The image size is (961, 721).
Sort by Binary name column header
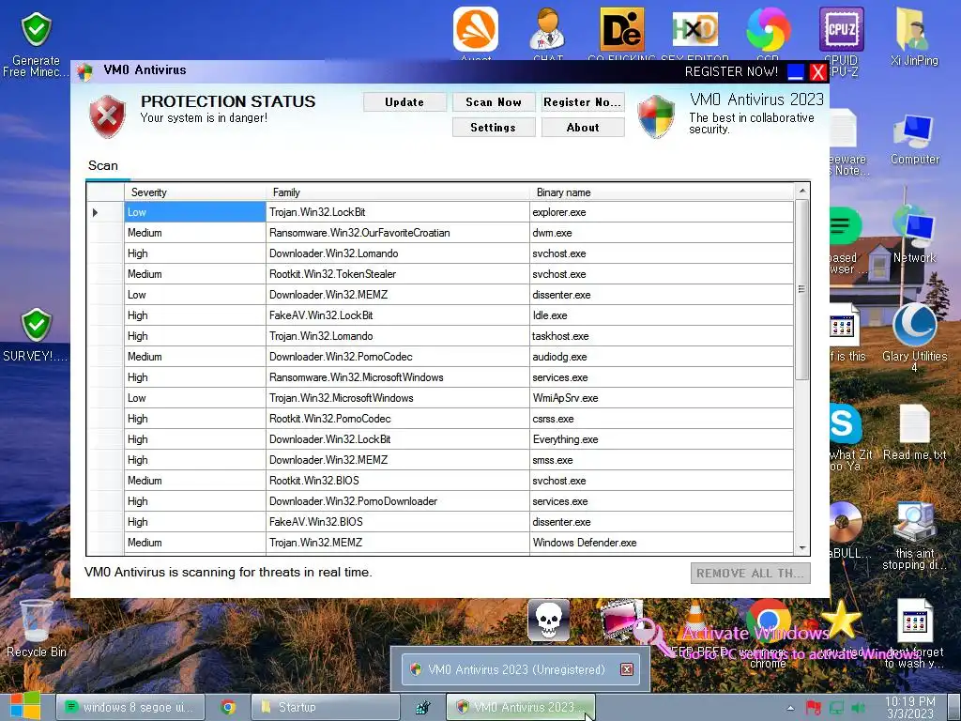pos(662,192)
